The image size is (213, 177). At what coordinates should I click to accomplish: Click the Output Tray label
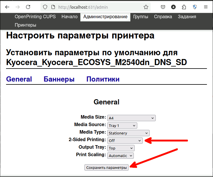[x=92, y=147]
